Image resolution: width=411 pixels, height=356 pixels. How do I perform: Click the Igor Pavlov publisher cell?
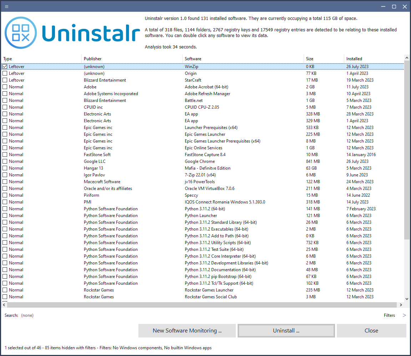click(x=94, y=175)
